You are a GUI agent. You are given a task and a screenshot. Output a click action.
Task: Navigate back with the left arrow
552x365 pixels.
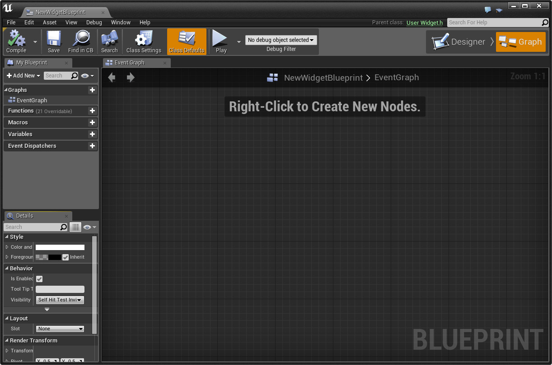pyautogui.click(x=112, y=78)
